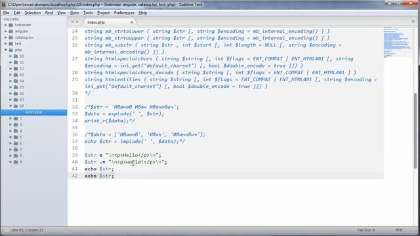Click folder icon next to 7
This screenshot has width=420, height=236.
[x=16, y=149]
